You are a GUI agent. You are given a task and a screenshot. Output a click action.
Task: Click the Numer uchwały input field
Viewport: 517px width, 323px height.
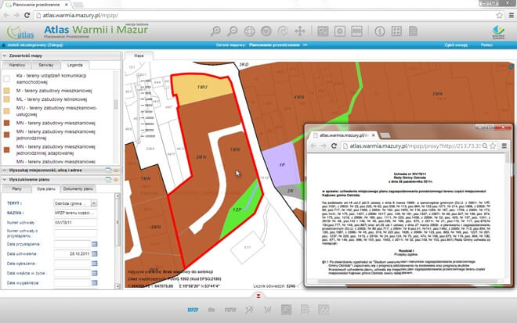tap(75, 222)
